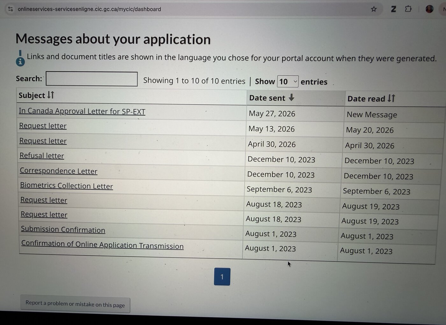The width and height of the screenshot is (446, 325).
Task: Open the Biometrics Collection Letter
Action: [x=67, y=186]
